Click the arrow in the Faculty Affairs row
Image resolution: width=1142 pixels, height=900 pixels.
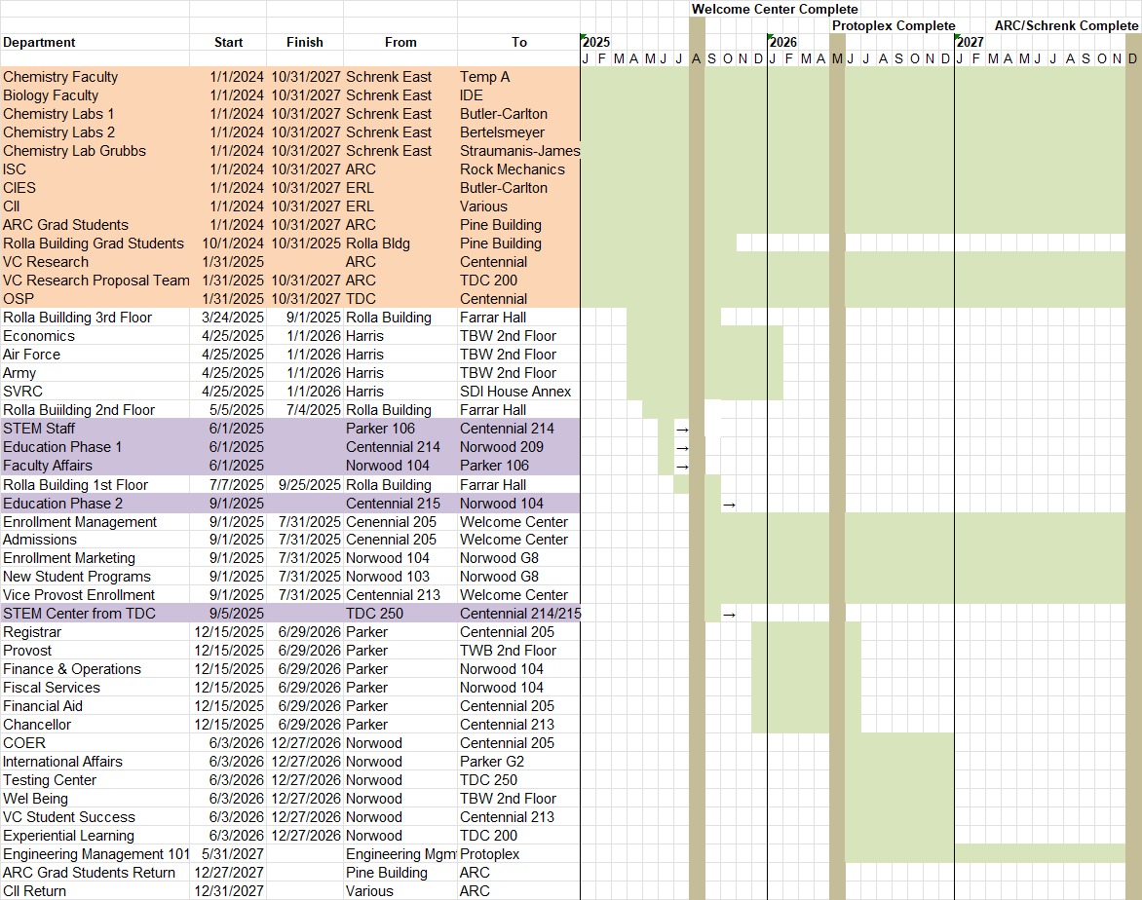(x=682, y=467)
